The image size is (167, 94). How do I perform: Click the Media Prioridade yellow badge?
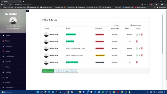coord(100,55)
